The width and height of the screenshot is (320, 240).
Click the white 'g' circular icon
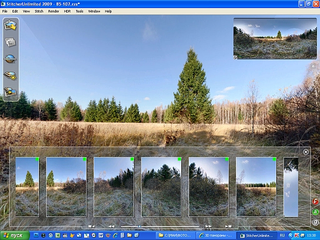coord(315,222)
